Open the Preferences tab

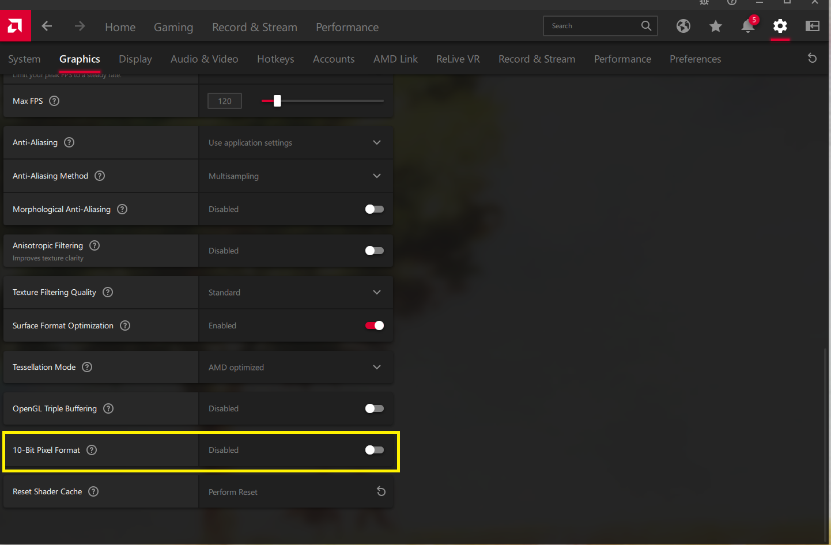(x=696, y=59)
